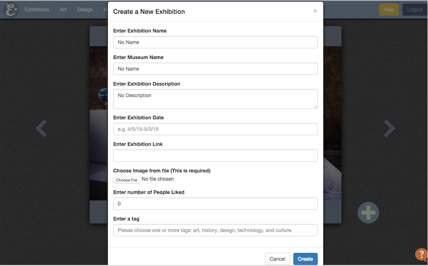Open the Art navigation item

coord(63,10)
